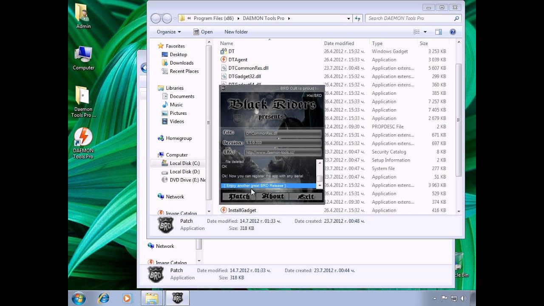Open the Computer desktop icon
Image resolution: width=544 pixels, height=306 pixels.
click(83, 58)
